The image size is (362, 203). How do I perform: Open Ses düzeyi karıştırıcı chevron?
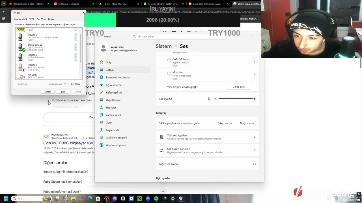tap(255, 150)
